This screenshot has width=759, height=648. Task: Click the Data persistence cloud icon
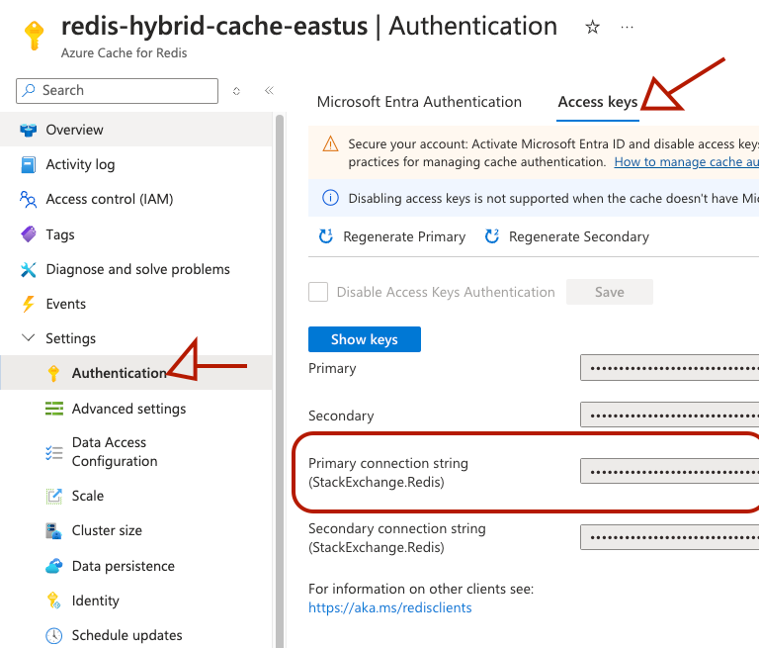click(x=54, y=566)
